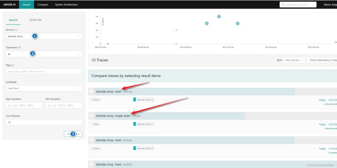337x168 pixels.
Task: Check the third deardai-shop: main trace box
Action: click(x=91, y=140)
